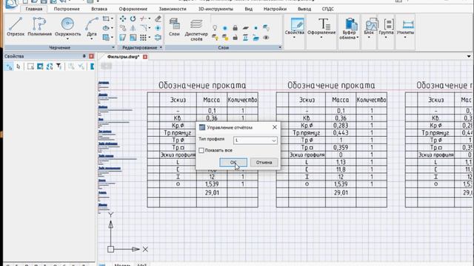Image resolution: width=474 pixels, height=266 pixels.
Task: Select the Фильтры.dwg document tab
Action: tap(123, 57)
